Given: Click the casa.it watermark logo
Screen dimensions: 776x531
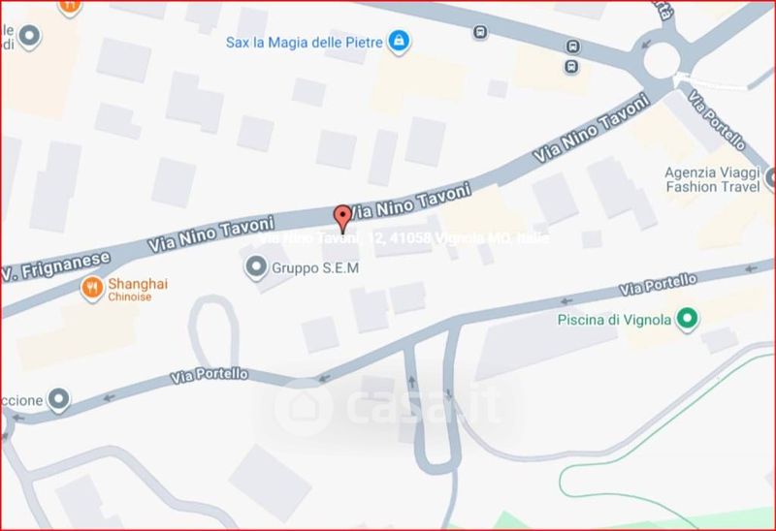Looking at the screenshot, I should pos(389,406).
